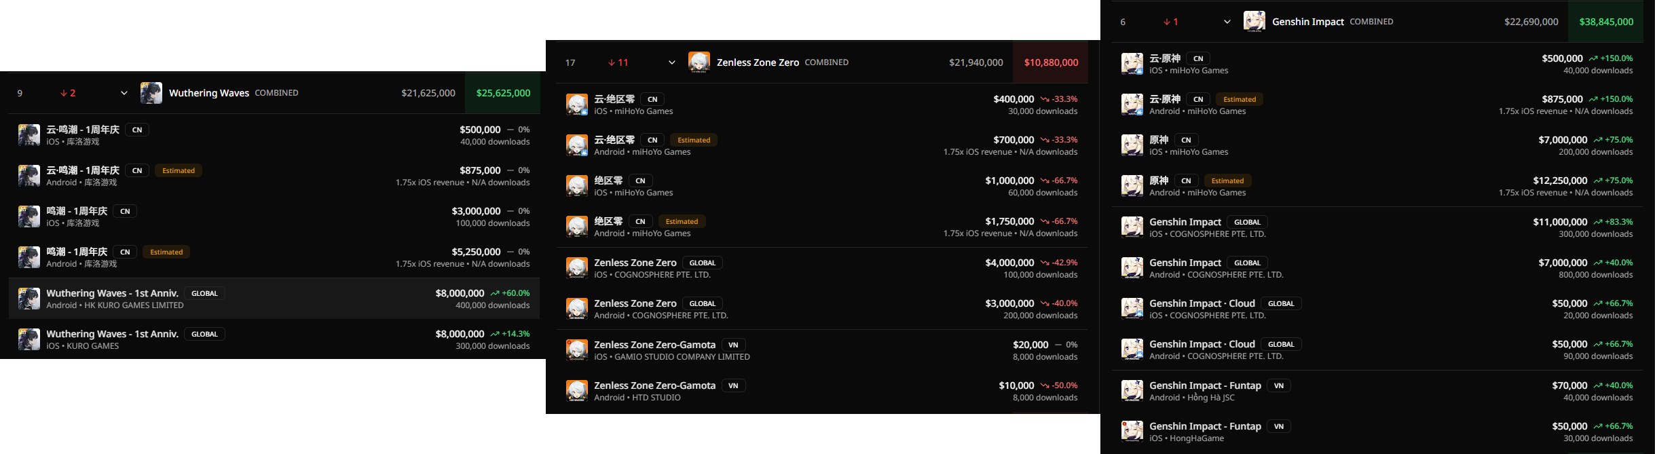1655x454 pixels.
Task: Click app icon of 云·绝区零 Android row
Action: [x=577, y=145]
